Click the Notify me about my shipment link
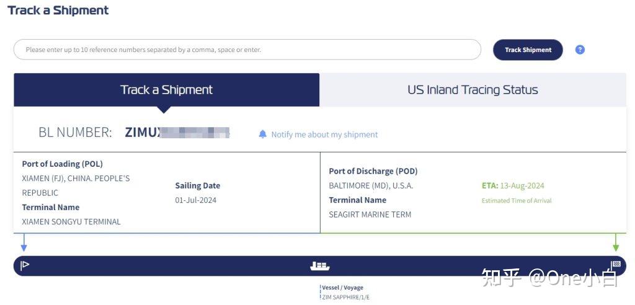This screenshot has width=635, height=305. tap(324, 135)
